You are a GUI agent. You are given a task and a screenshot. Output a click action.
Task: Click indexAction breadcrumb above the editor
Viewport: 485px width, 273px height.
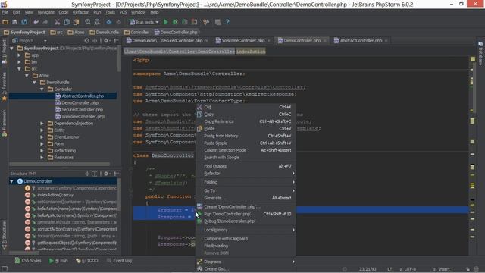pos(251,52)
